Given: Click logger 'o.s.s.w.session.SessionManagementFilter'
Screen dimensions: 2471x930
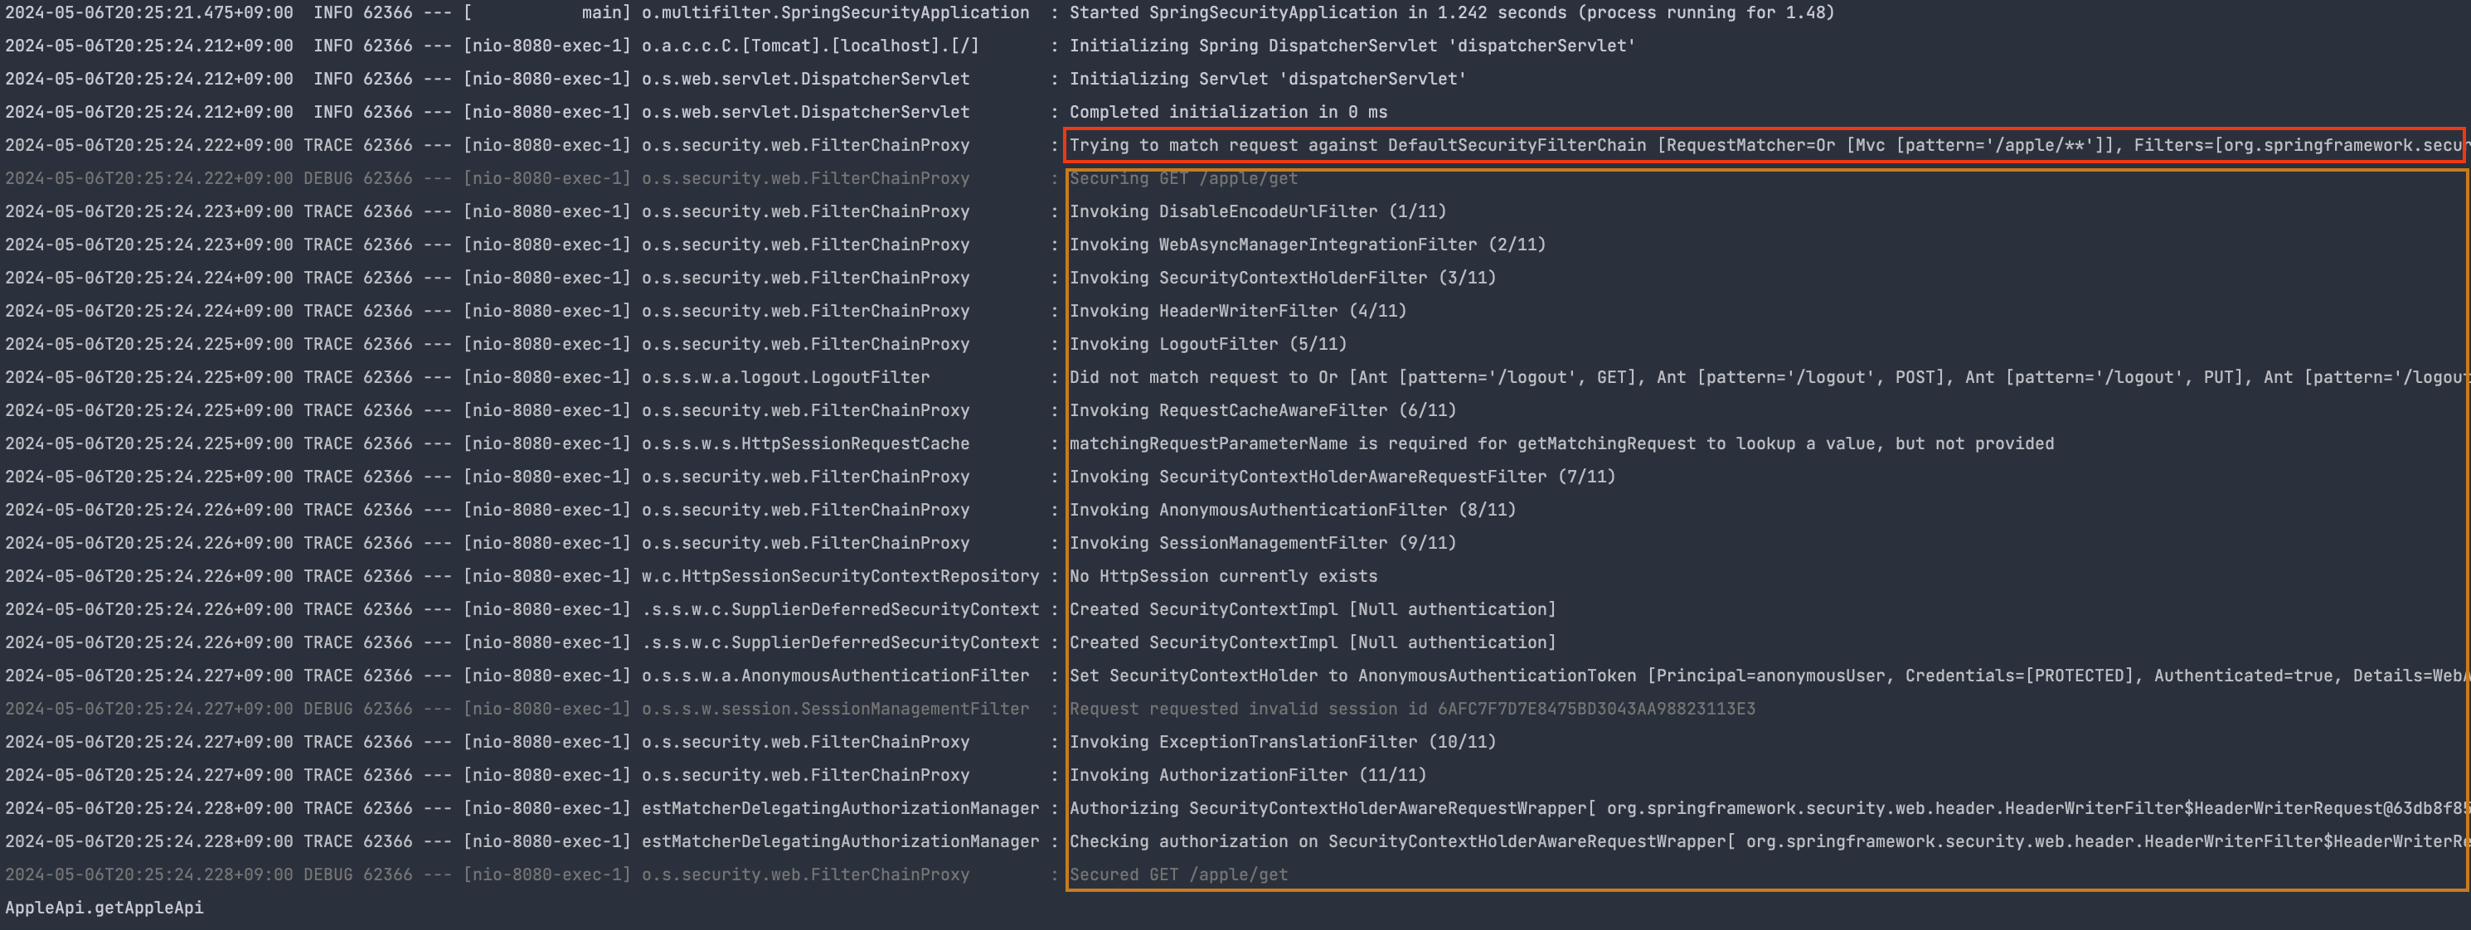Looking at the screenshot, I should click(x=836, y=710).
